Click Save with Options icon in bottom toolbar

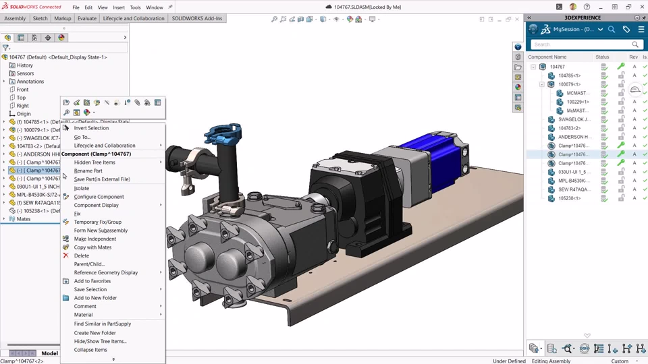click(534, 348)
